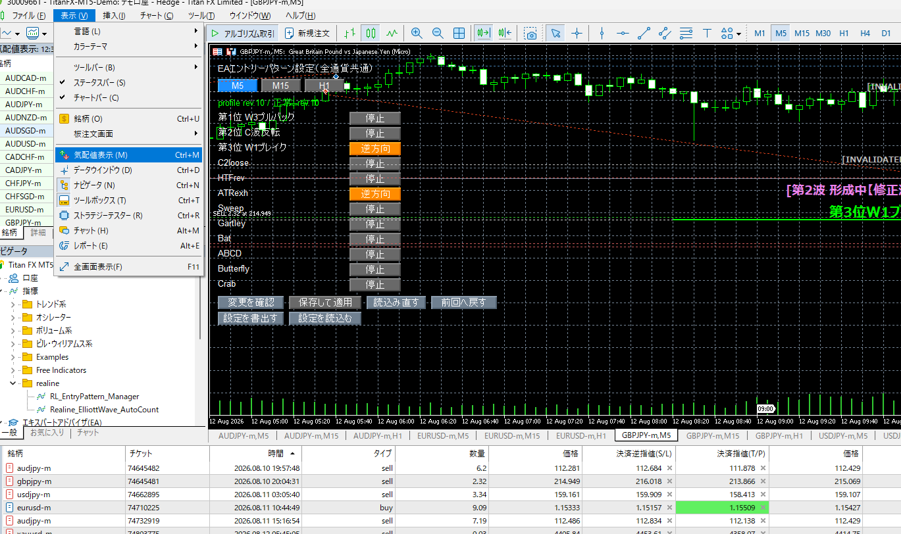Viewport: 901px width, 534px height.
Task: Click position icon for usdjpy-m trade row
Action: point(10,495)
